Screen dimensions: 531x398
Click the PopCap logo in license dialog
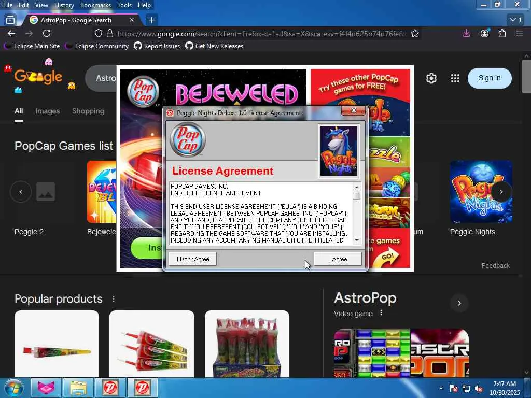pyautogui.click(x=188, y=139)
